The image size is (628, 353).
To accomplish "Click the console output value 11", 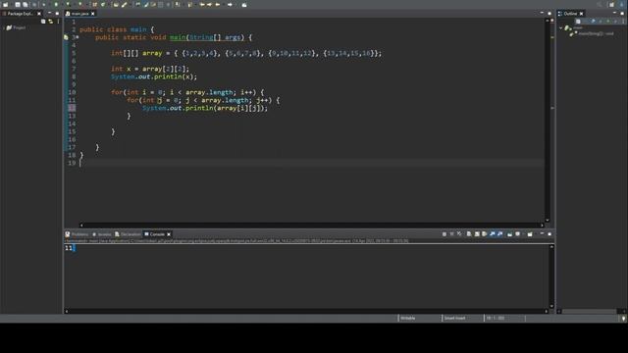I will [69, 248].
